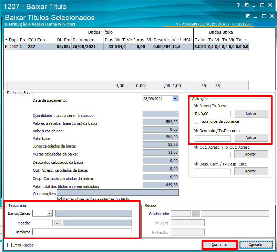Confirm the title settlement
This screenshot has height=252, width=277.
219,244
